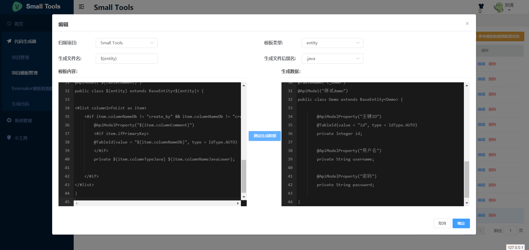Viewport: 529px width, 250px height.
Task: Click template editor scroll right arrow
Action: 238,203
